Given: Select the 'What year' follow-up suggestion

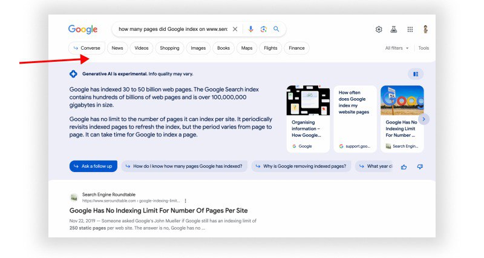Looking at the screenshot, I should [375, 166].
